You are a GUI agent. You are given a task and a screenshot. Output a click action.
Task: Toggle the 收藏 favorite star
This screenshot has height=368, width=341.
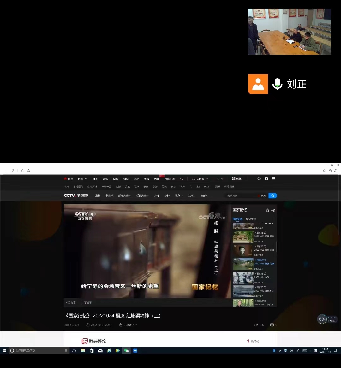(268, 210)
